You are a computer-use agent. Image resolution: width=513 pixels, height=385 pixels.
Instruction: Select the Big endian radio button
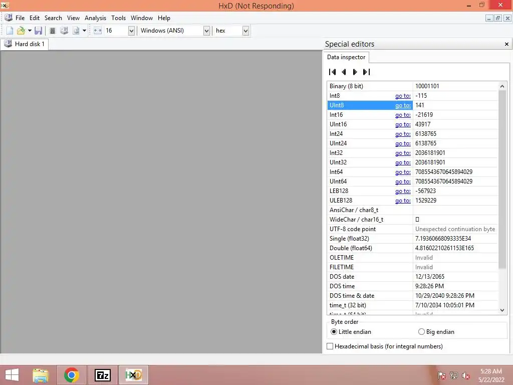pos(421,332)
